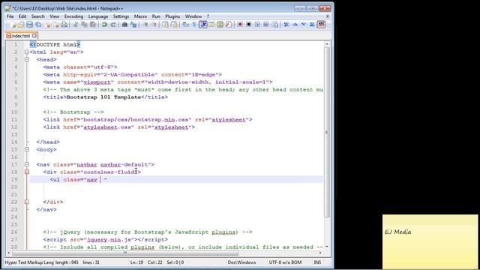Click Run Macro Multiple Times icon
Viewport: 480px width, 270px height.
point(266,25)
